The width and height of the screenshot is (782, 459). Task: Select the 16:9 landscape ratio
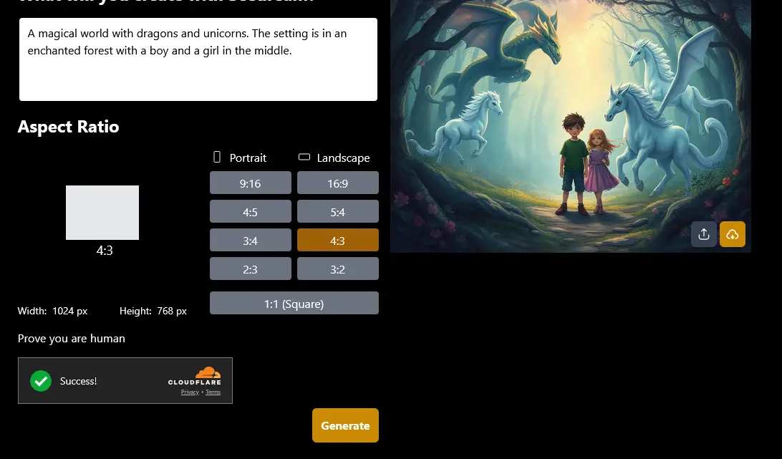[x=337, y=183]
